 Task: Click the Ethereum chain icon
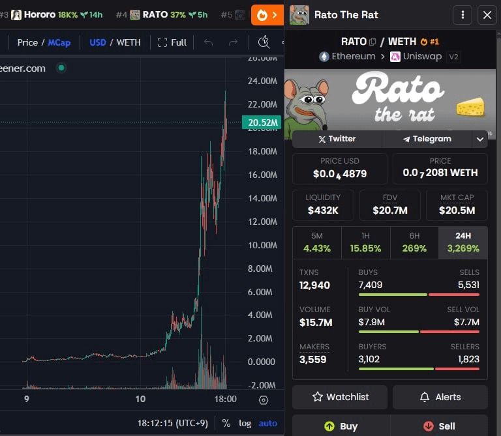tap(324, 57)
